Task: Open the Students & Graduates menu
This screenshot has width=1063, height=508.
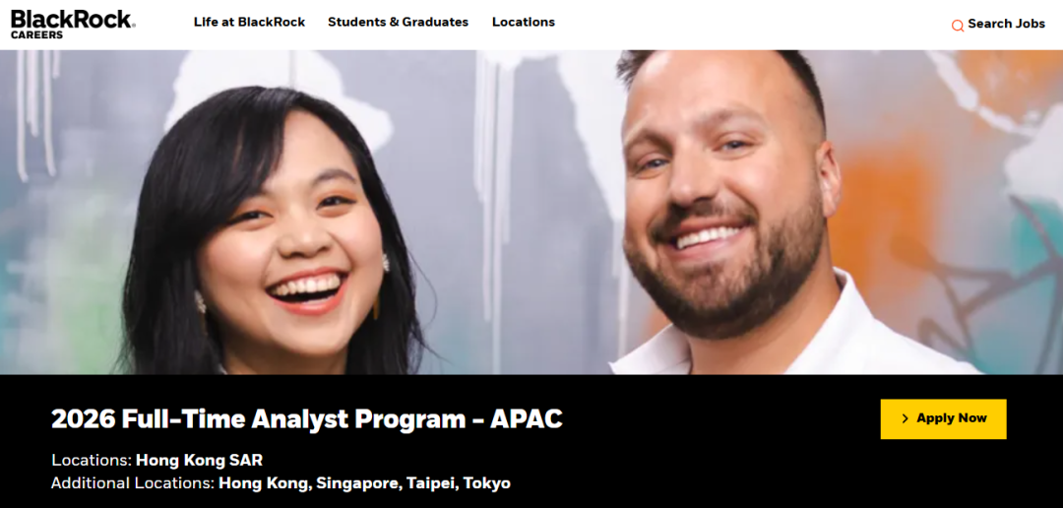Action: click(x=398, y=22)
